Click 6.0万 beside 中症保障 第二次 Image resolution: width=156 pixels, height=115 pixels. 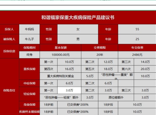[x=108, y=83]
